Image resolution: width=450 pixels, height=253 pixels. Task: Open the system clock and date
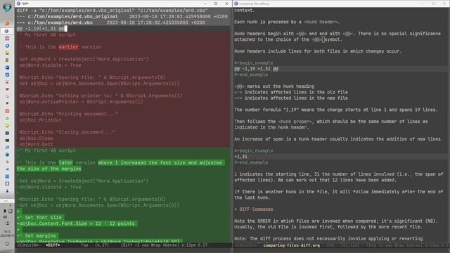[x=7, y=233]
